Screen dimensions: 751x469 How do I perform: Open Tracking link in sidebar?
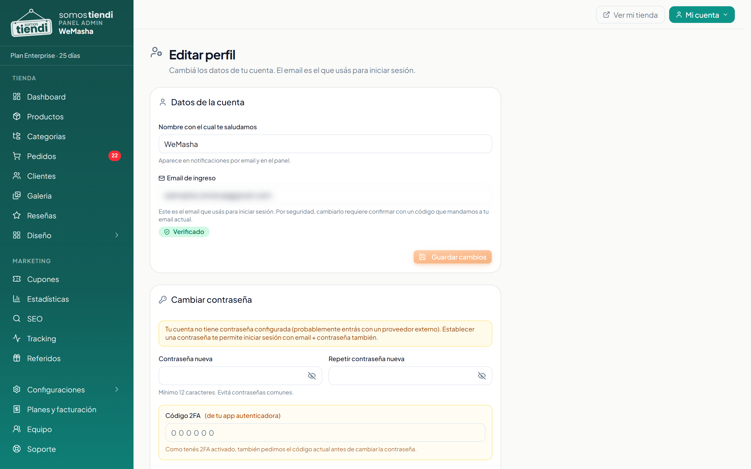[66, 339]
